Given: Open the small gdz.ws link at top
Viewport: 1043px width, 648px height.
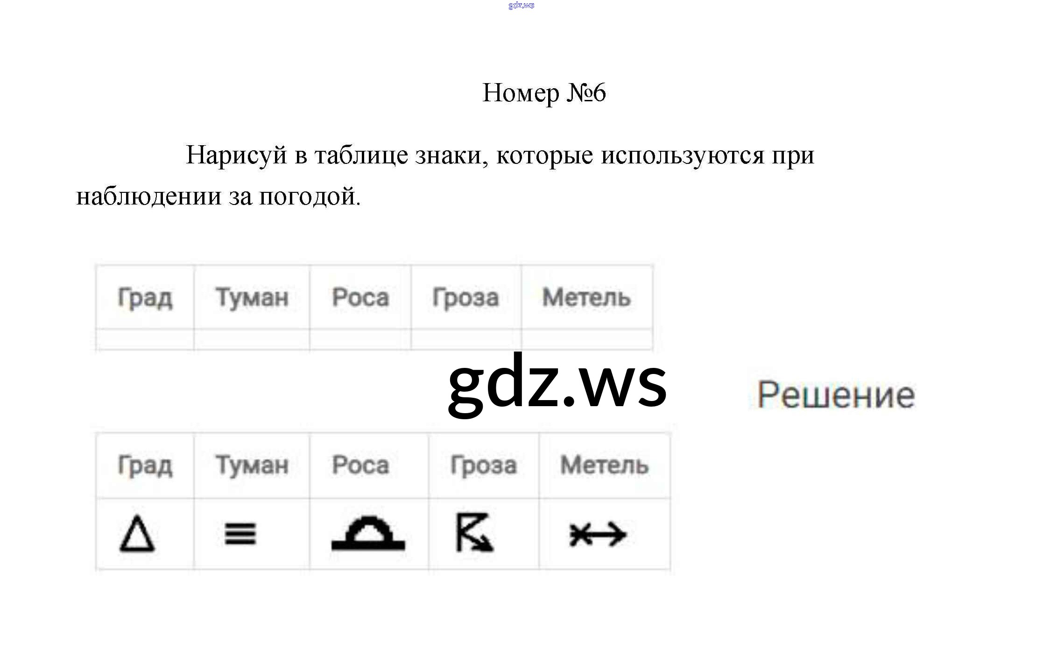Looking at the screenshot, I should (x=521, y=6).
